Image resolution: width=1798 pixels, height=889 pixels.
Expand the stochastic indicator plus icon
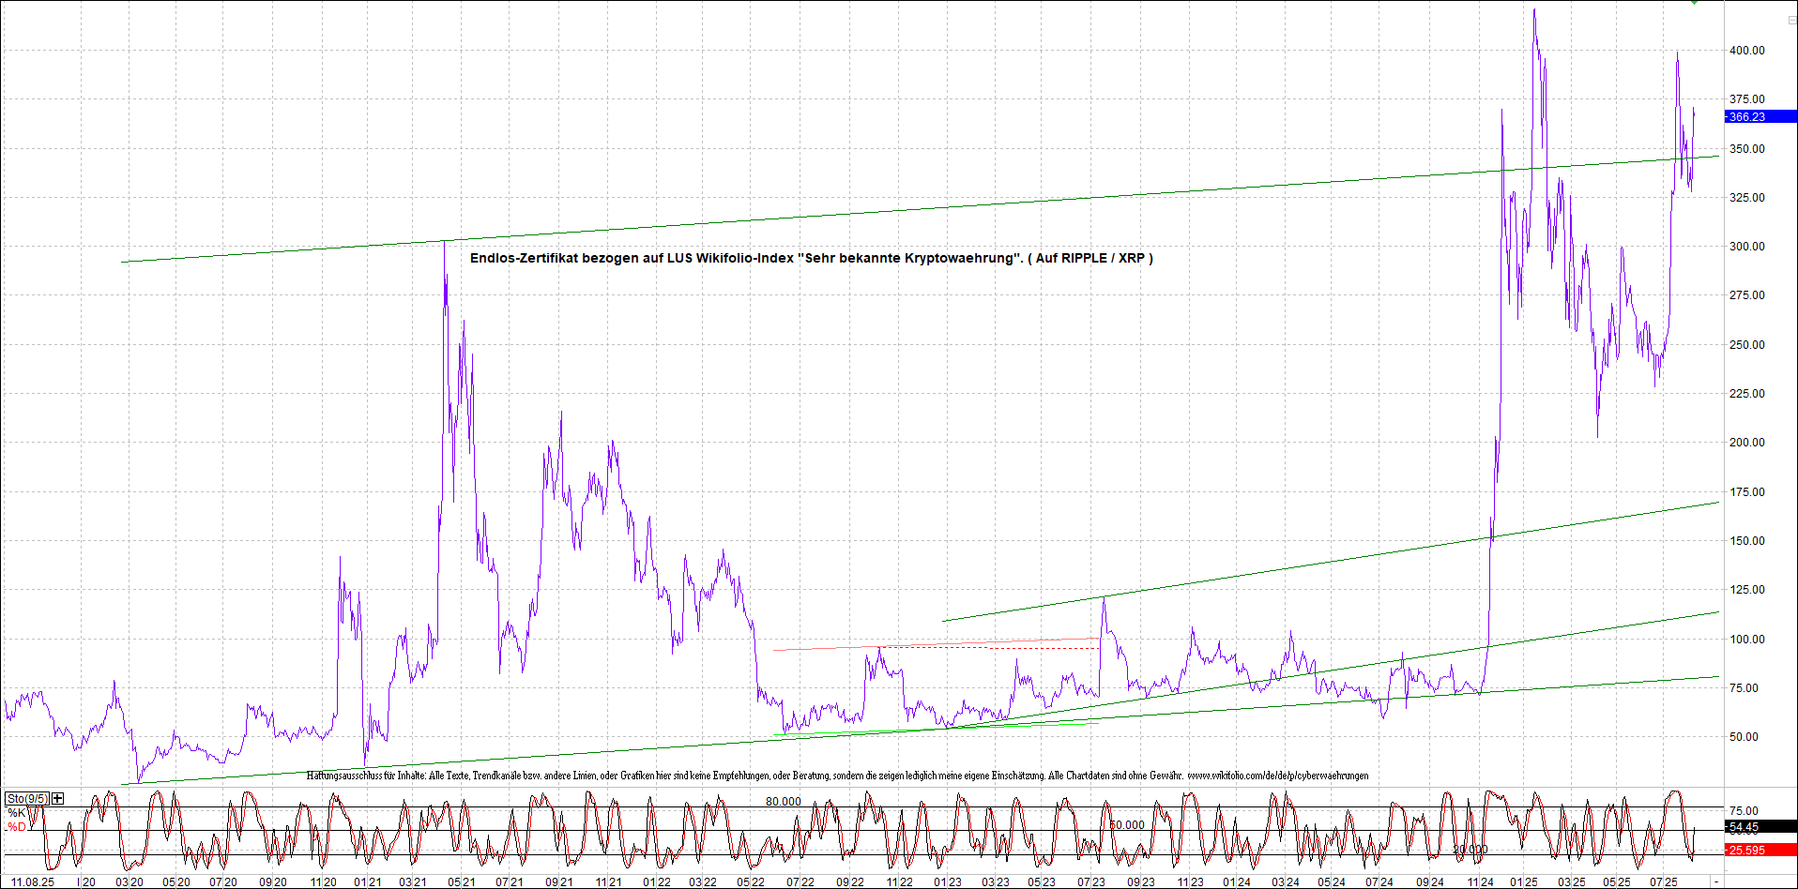click(58, 798)
